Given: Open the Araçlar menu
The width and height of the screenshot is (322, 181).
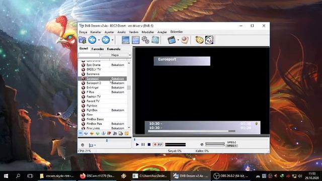Looking at the screenshot, I should [162, 32].
